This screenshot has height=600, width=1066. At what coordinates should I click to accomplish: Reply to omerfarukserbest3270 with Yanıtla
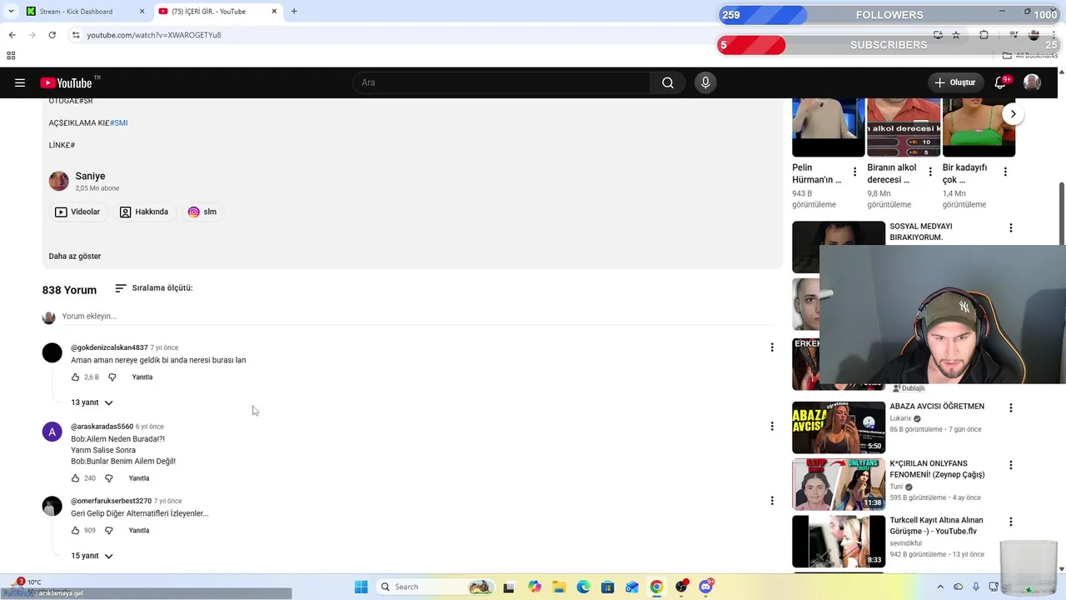pos(139,530)
